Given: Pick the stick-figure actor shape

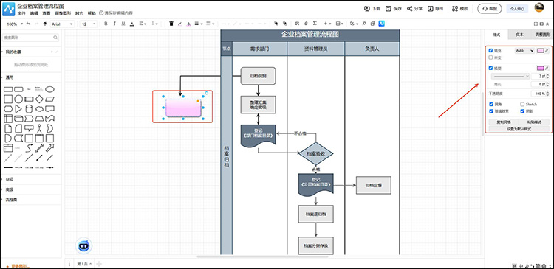Looking at the screenshot, I should point(40,128).
